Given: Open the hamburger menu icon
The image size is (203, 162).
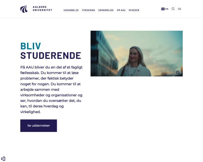Looking at the screenshot, I should pos(179,9).
